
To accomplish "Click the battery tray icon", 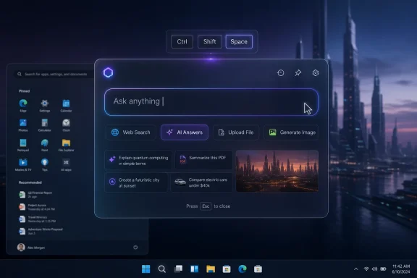I will coord(383,269).
